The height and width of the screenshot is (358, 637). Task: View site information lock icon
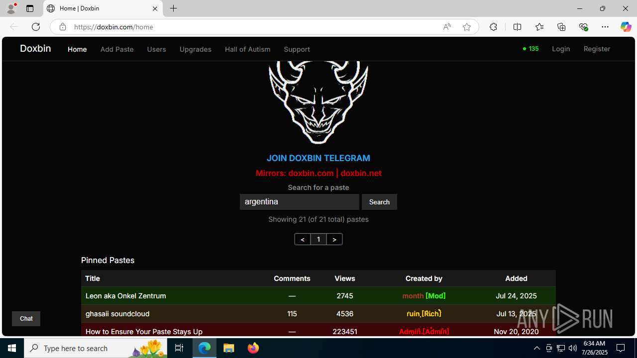62,27
